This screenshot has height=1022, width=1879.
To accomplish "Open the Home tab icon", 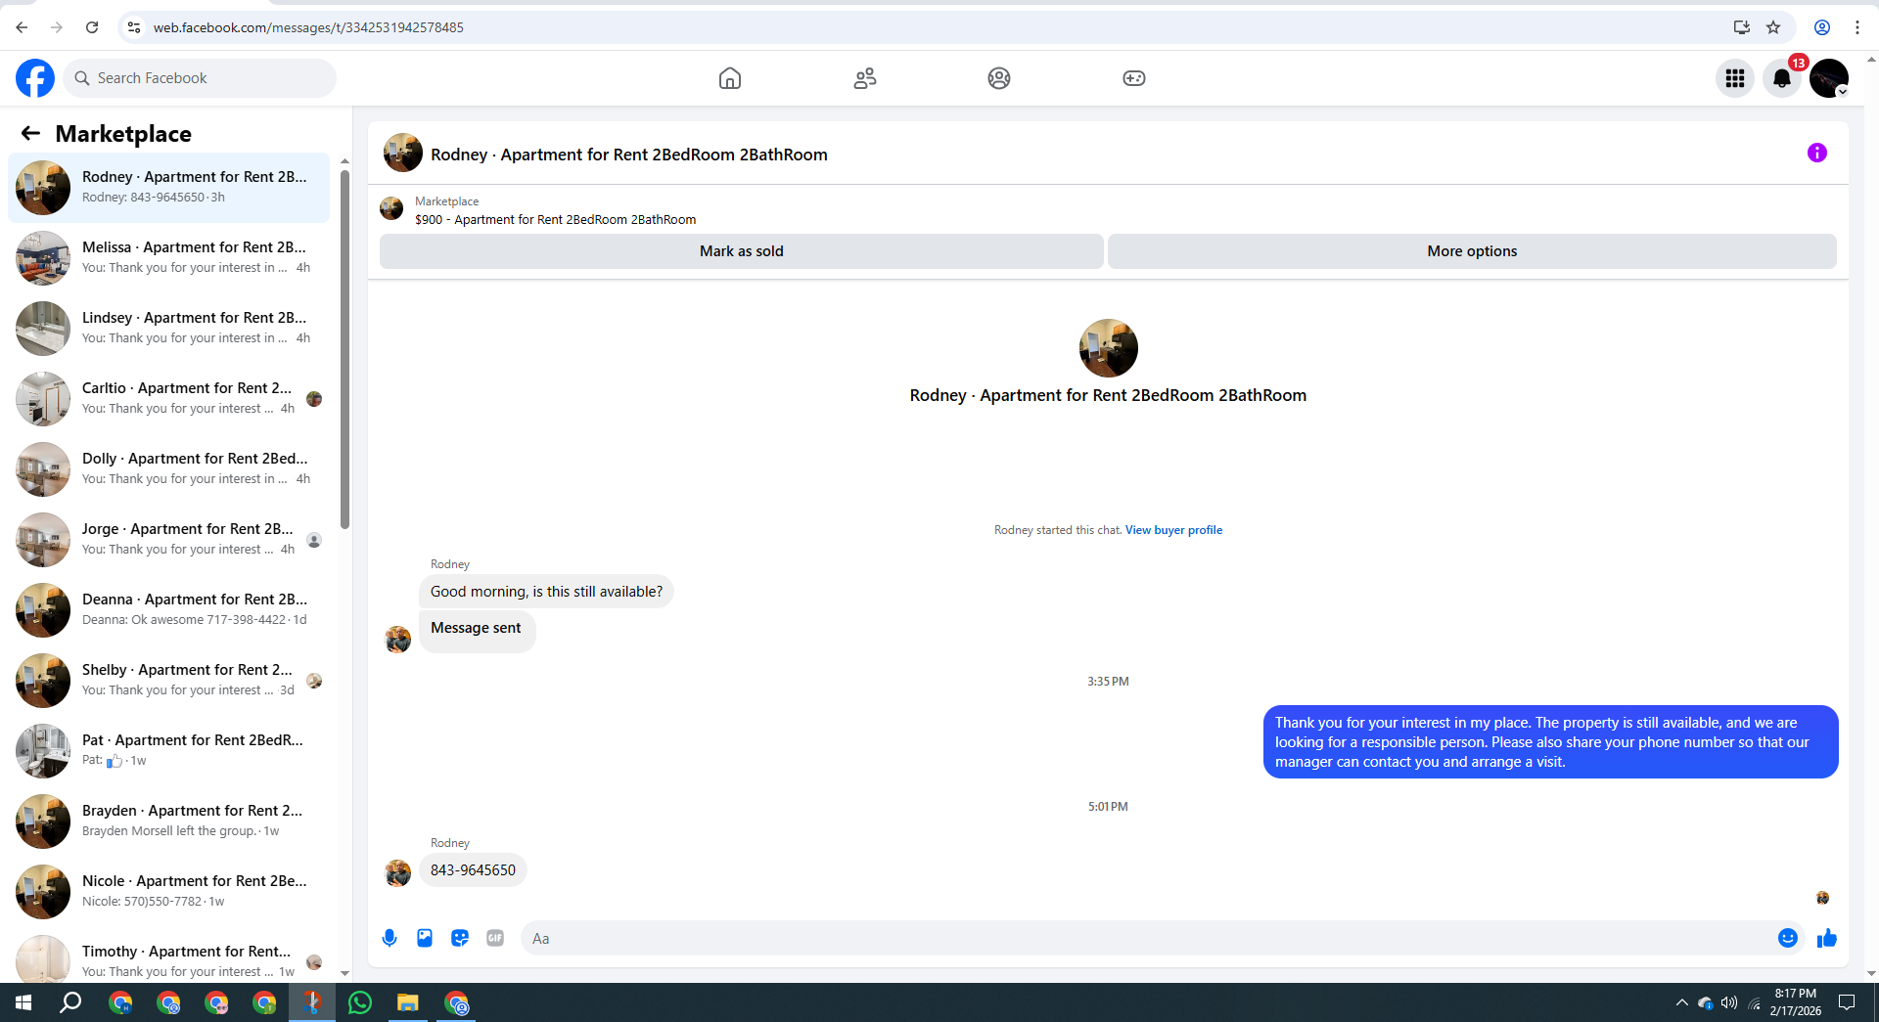I will tap(730, 78).
